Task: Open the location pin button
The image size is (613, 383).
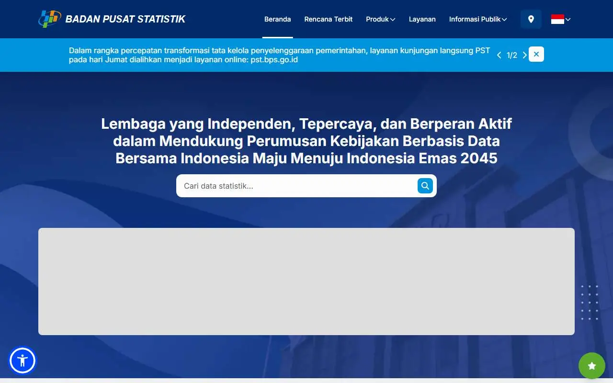Action: 531,19
